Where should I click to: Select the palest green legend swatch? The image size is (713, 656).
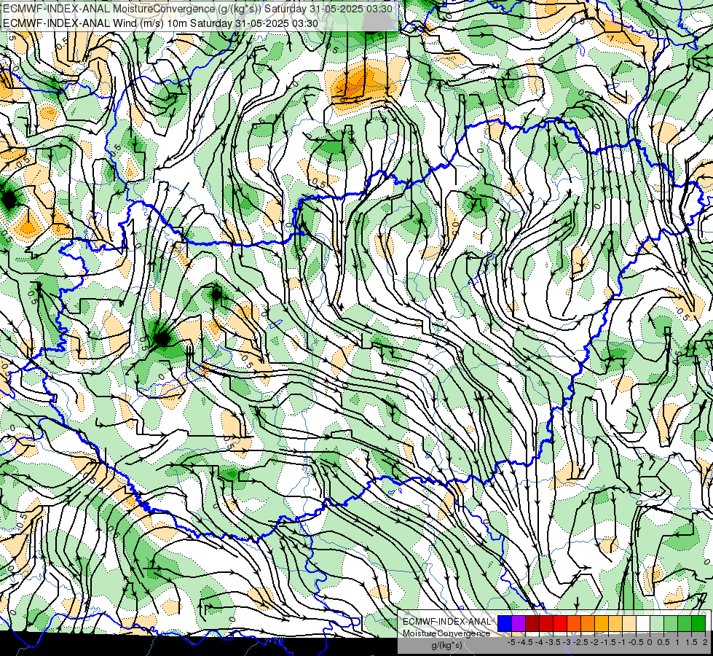[657, 623]
